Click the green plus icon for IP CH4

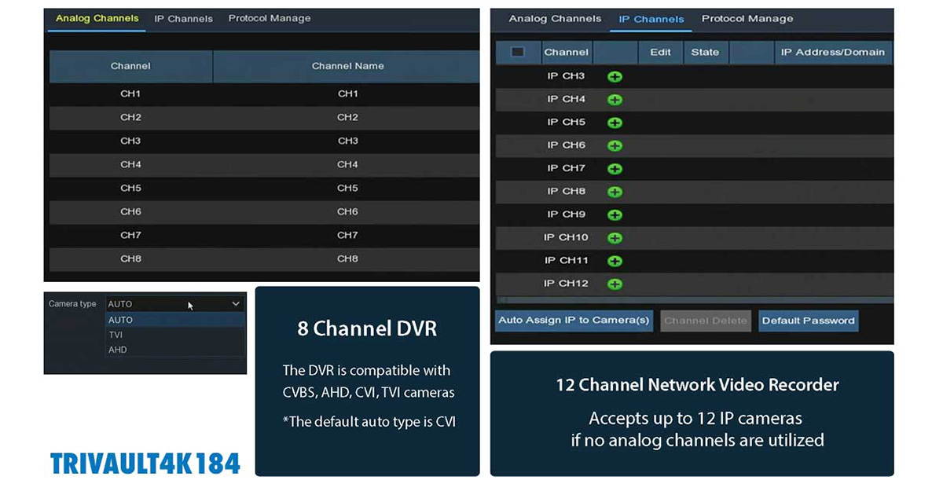coord(615,99)
